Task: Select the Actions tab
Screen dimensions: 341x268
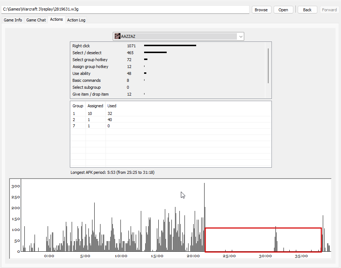Action: pyautogui.click(x=56, y=19)
